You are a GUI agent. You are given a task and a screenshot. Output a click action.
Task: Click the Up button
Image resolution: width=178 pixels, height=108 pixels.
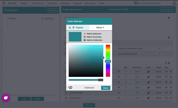[x=24, y=99]
